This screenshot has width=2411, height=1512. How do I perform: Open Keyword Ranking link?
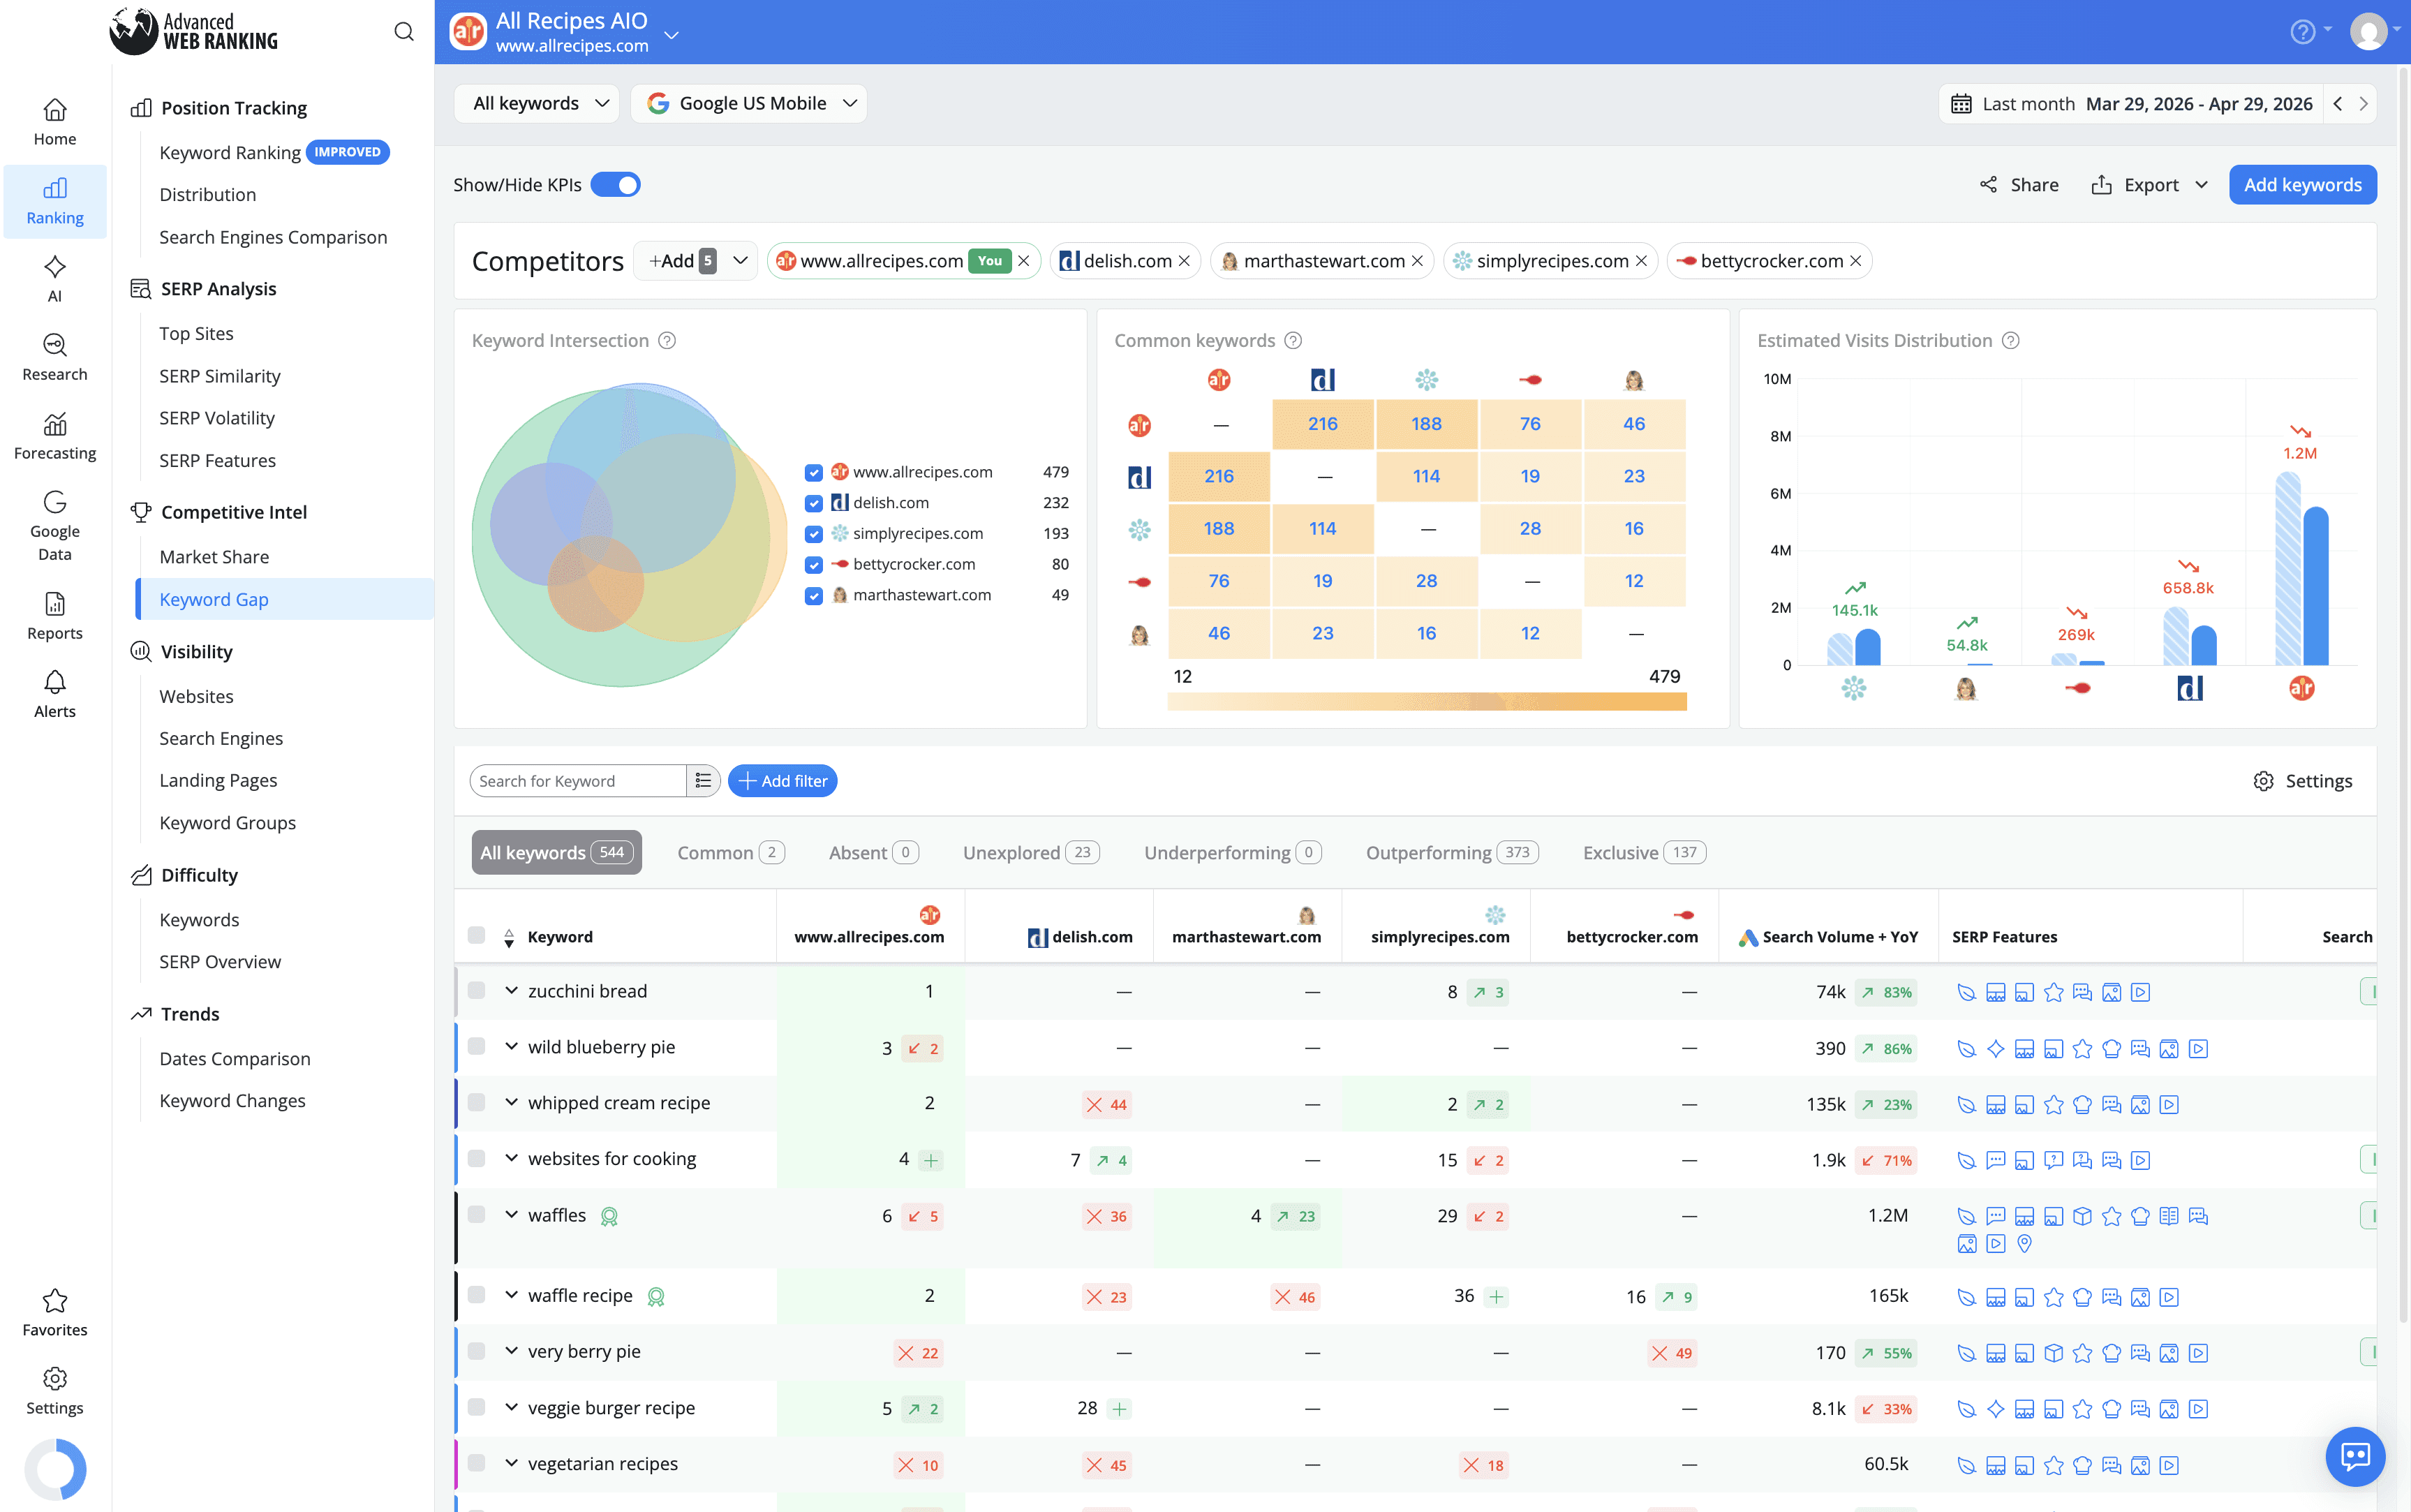click(x=230, y=153)
